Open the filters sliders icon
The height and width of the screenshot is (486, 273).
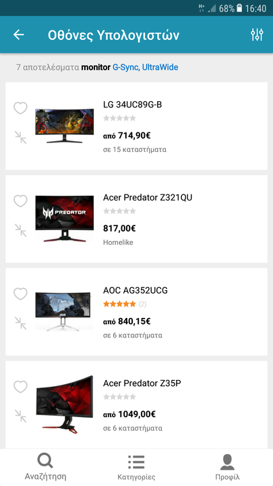pos(257,34)
